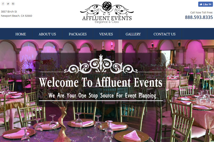Select PACKAGES in the navigation bar
The height and width of the screenshot is (142, 214).
[78, 34]
